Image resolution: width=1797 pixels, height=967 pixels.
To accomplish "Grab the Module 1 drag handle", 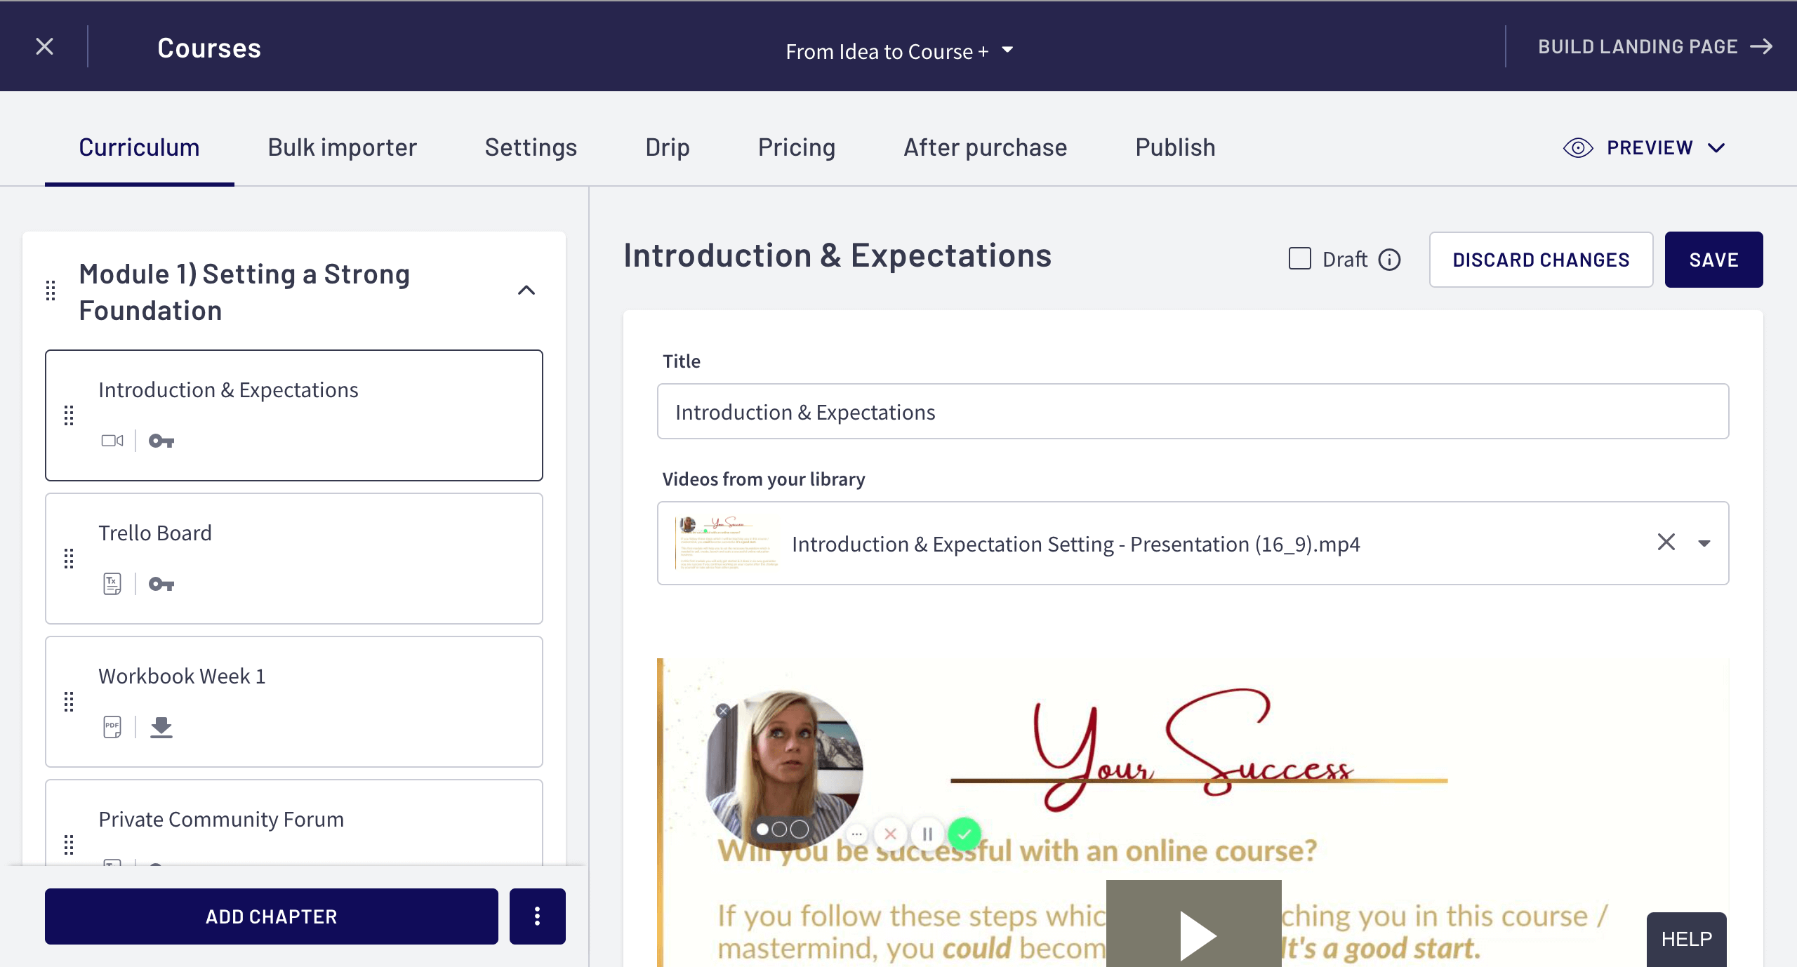I will coord(51,291).
